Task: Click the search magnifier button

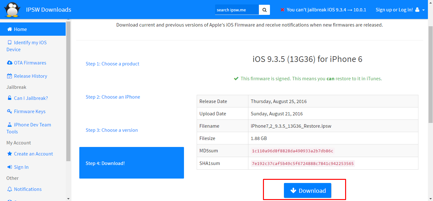Action: tap(264, 10)
